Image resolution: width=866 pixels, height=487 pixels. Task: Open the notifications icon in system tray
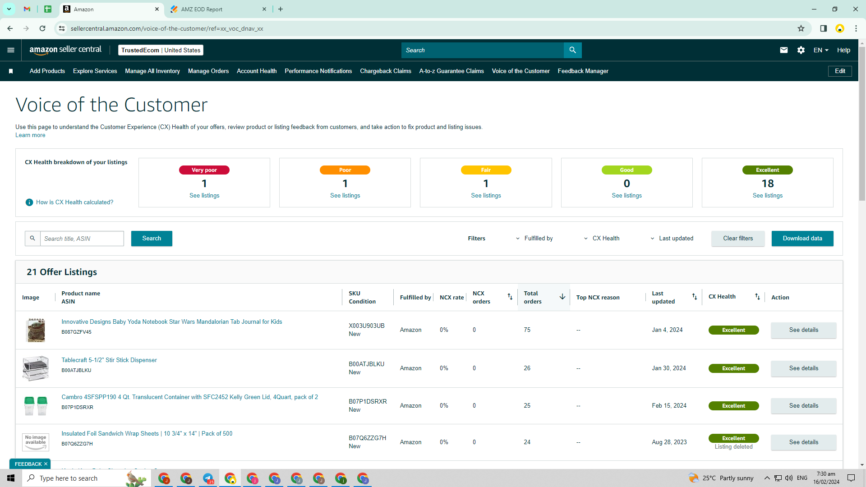tap(851, 478)
